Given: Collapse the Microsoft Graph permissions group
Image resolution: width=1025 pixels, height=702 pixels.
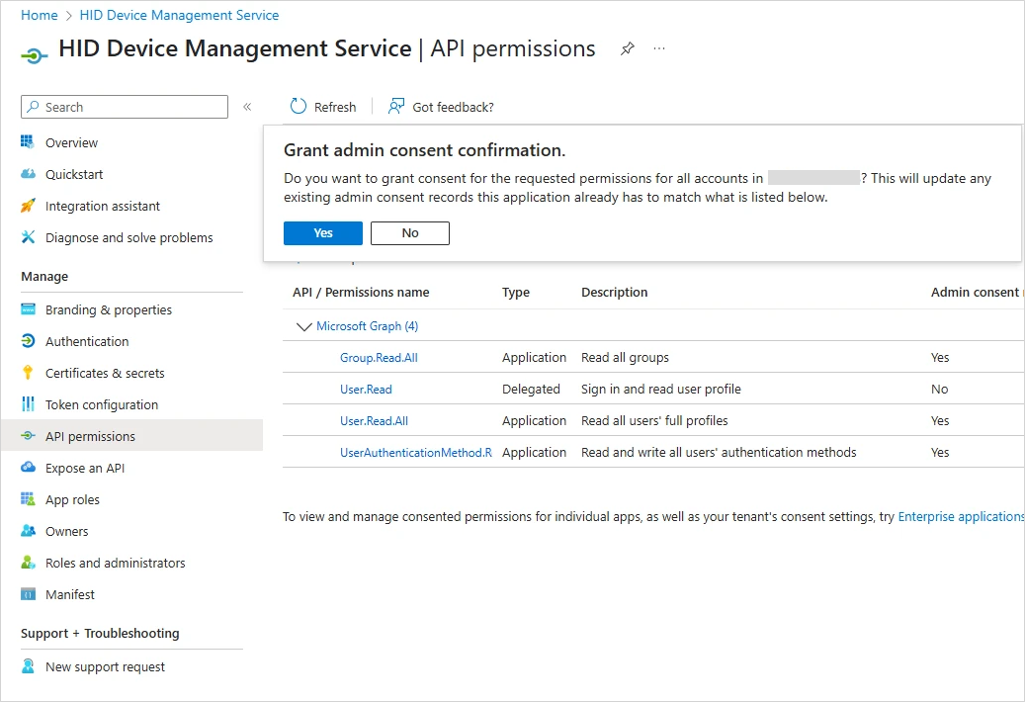Looking at the screenshot, I should tap(303, 326).
